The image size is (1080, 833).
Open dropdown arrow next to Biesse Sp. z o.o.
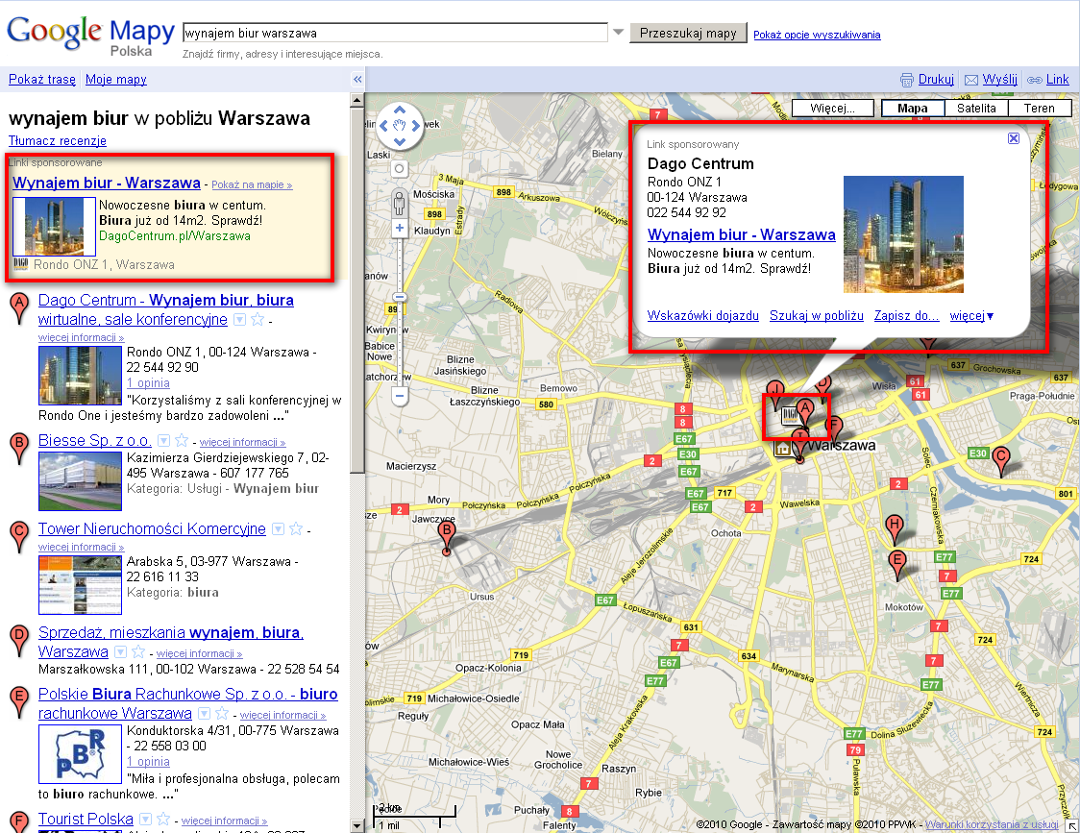click(x=163, y=440)
